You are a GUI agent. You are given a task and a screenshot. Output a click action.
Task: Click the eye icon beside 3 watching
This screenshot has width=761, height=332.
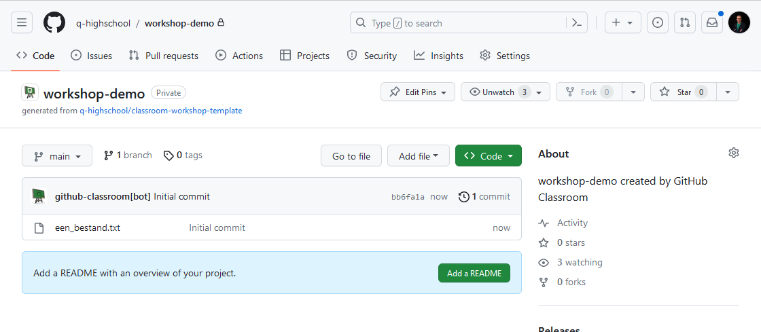(544, 263)
